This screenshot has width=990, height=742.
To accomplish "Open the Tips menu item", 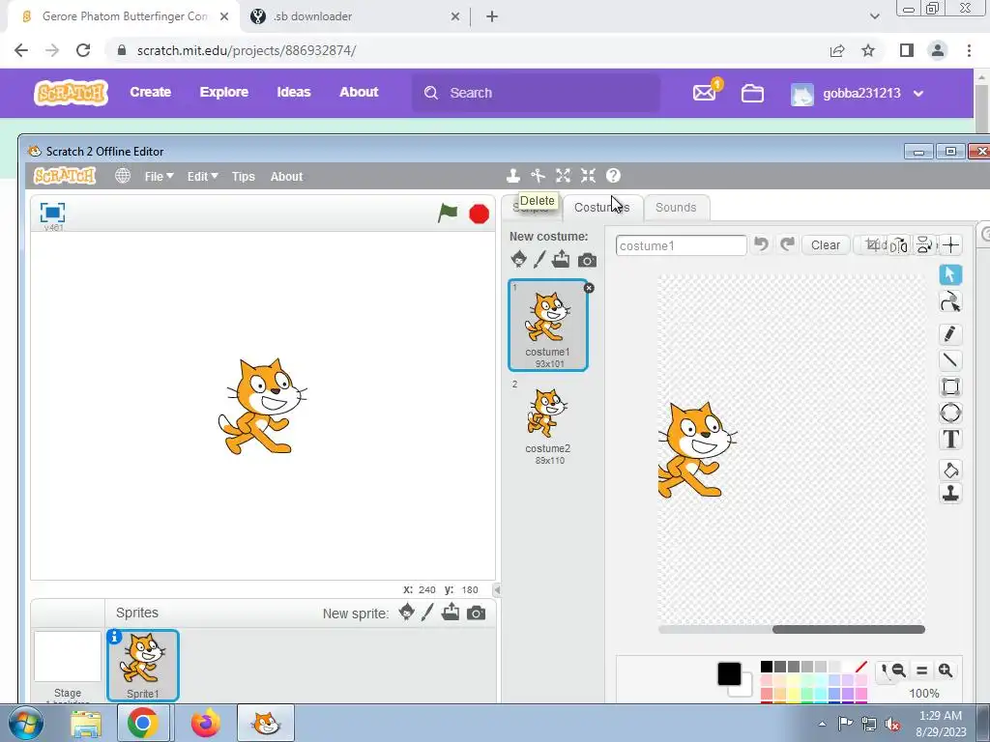I will click(243, 177).
